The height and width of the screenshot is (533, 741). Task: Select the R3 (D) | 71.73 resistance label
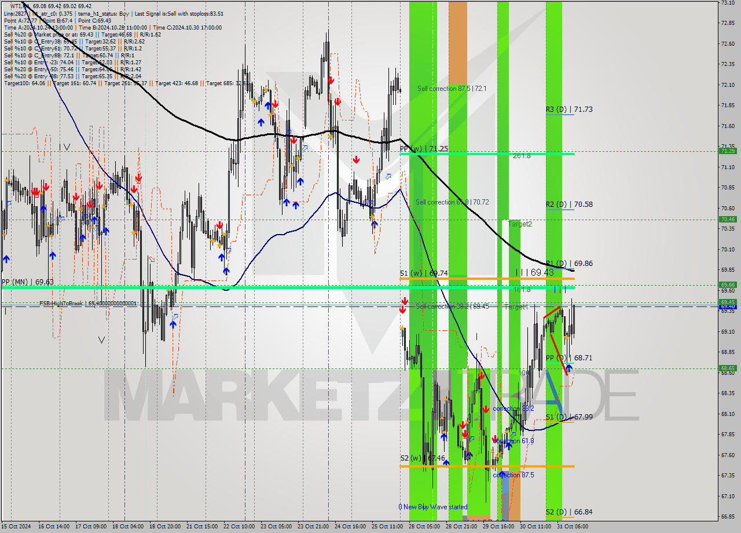569,109
